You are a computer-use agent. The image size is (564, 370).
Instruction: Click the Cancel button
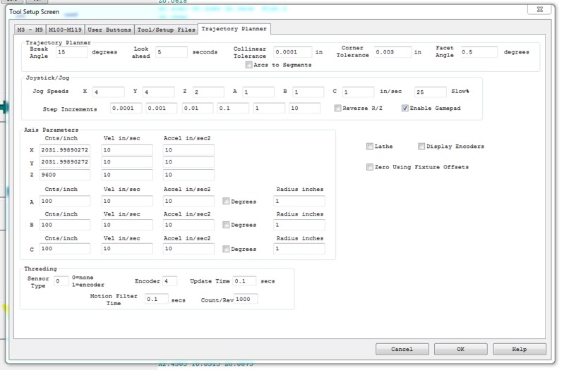click(402, 349)
